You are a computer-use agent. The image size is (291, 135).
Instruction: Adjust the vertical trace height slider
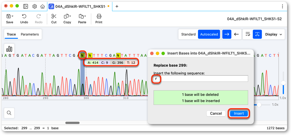283,83
